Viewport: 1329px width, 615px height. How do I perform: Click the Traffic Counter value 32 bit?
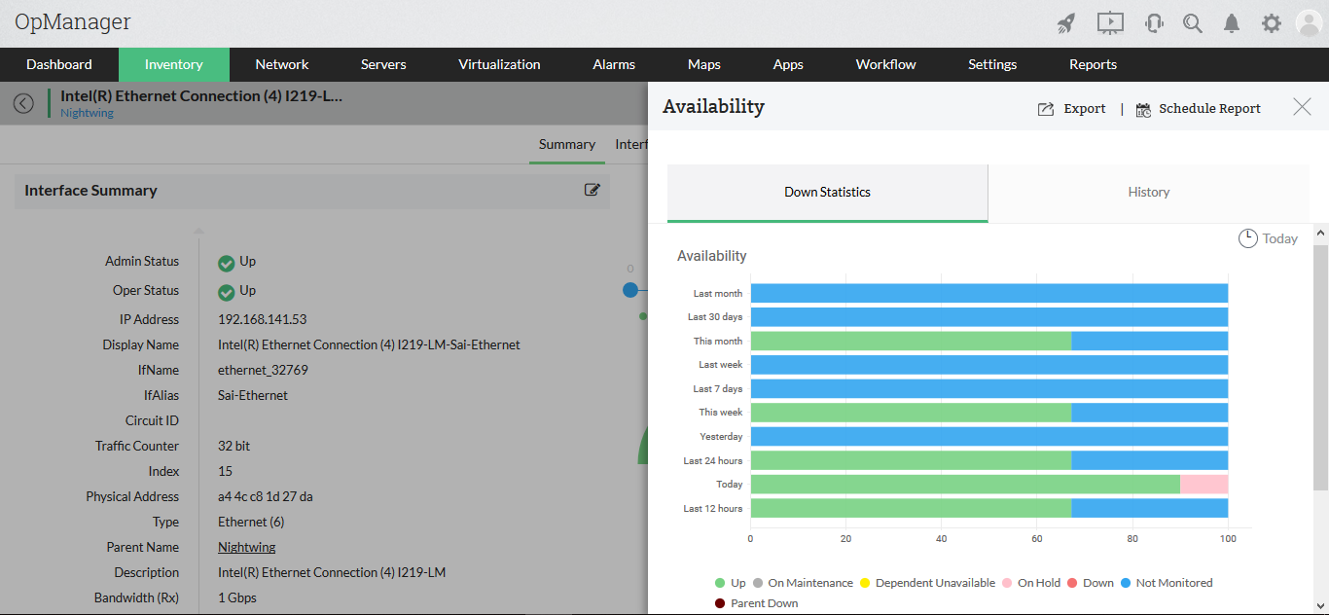[233, 446]
